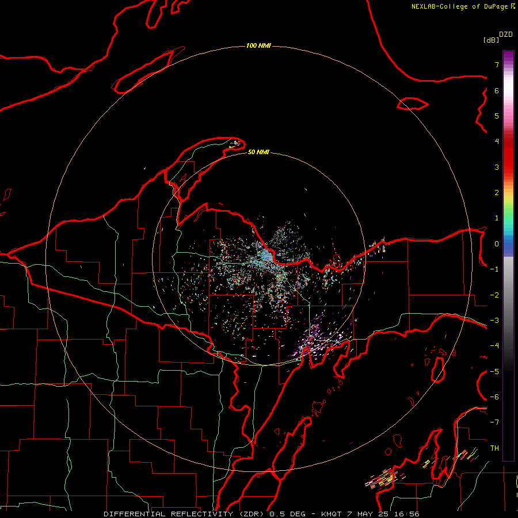Image resolution: width=518 pixels, height=518 pixels.
Task: Click the -5 tick label on the scale
Action: click(x=494, y=372)
